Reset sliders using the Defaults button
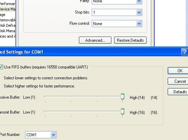Viewport: 188px width, 140px height. click(x=178, y=92)
